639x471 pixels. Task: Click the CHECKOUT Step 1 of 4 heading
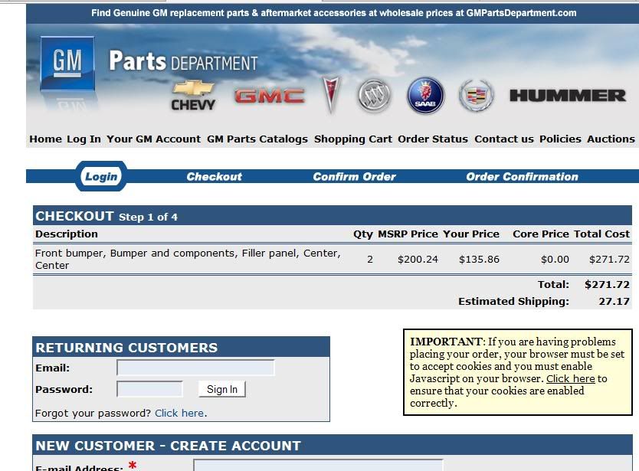(106, 216)
